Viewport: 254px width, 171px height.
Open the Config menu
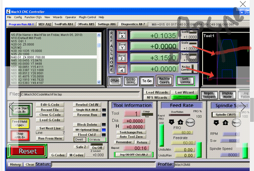tap(18, 17)
